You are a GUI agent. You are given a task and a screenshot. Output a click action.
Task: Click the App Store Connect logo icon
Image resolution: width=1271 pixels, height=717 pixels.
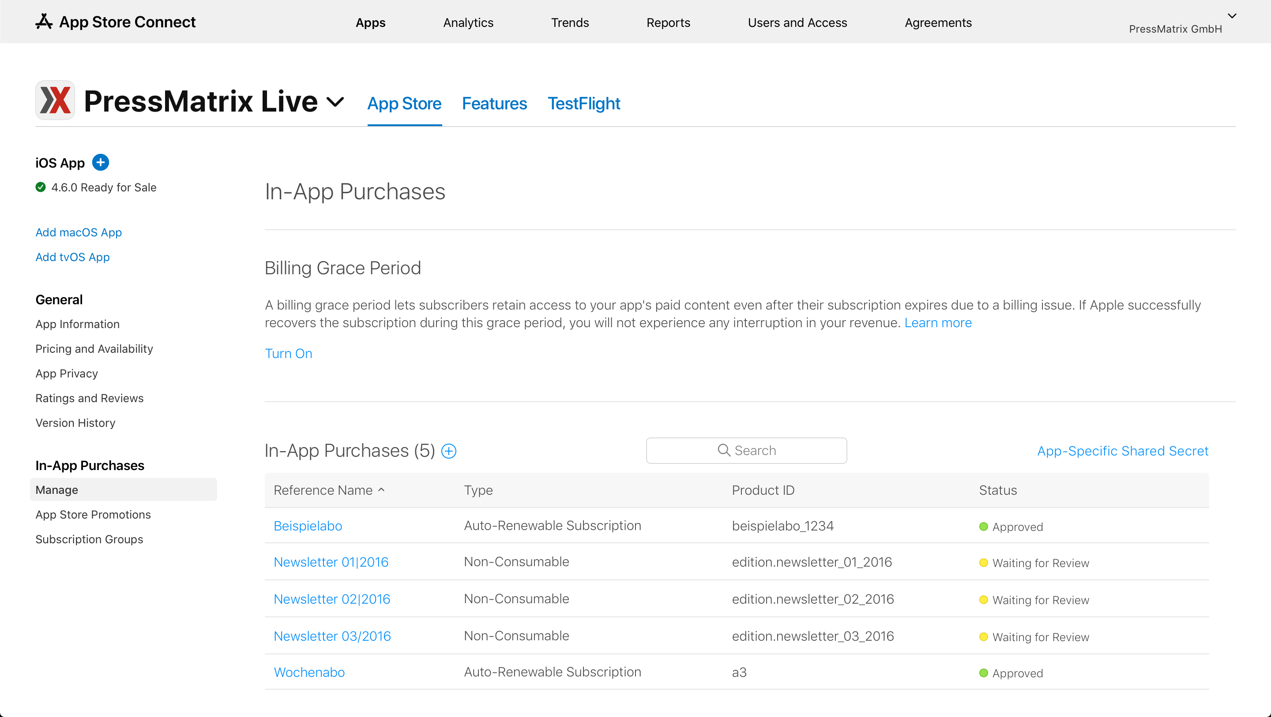(x=44, y=22)
